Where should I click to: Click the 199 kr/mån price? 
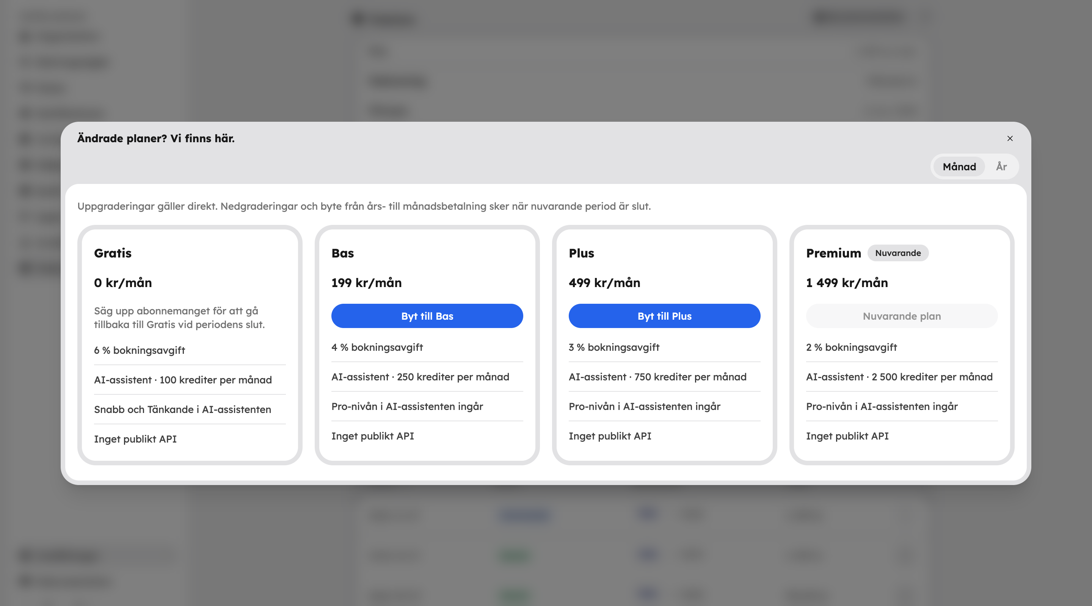366,283
